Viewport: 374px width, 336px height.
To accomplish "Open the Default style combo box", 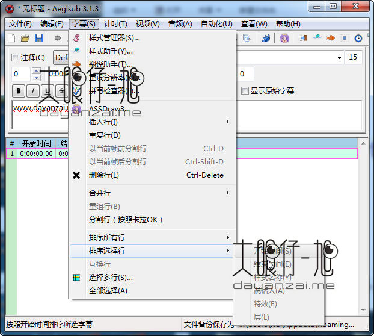I will (x=61, y=58).
